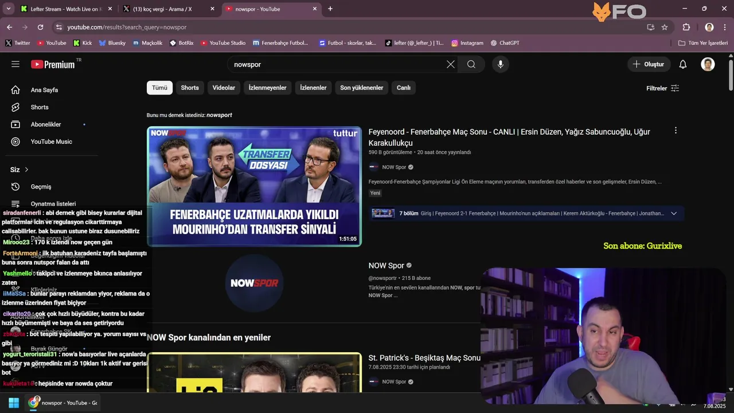Expand the 7 bölüm chapters chevron

pos(674,213)
